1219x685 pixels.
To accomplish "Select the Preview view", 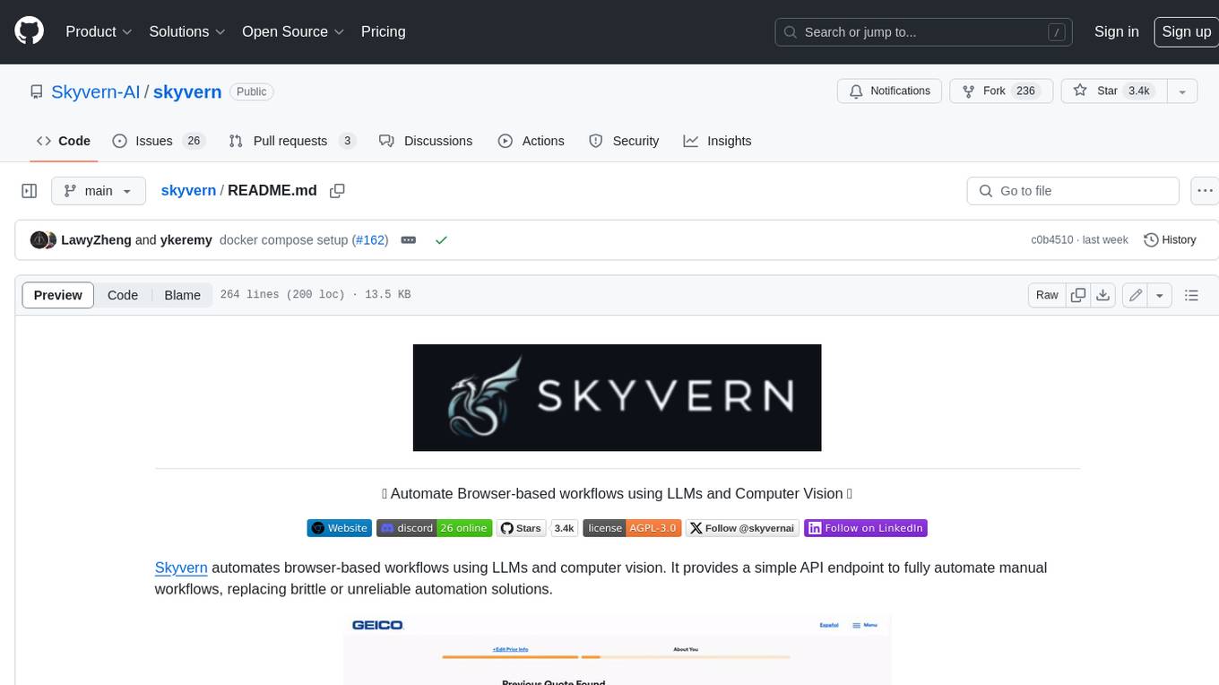I will pos(58,295).
